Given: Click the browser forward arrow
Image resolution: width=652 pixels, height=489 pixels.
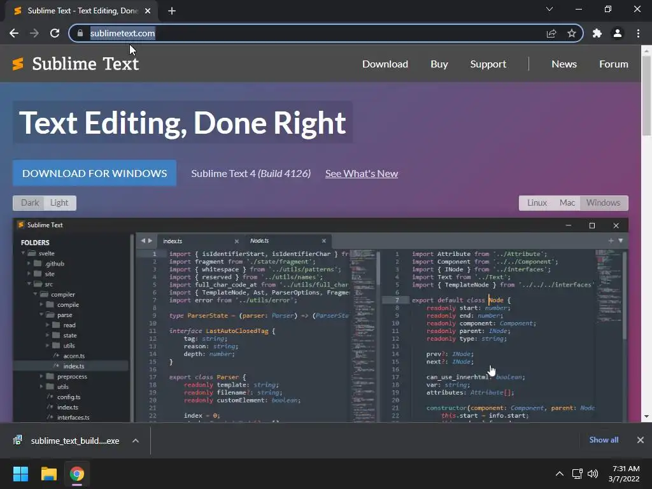Looking at the screenshot, I should click(34, 33).
